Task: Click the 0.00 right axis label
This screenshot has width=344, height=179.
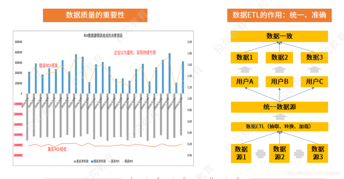Action: tap(189, 155)
